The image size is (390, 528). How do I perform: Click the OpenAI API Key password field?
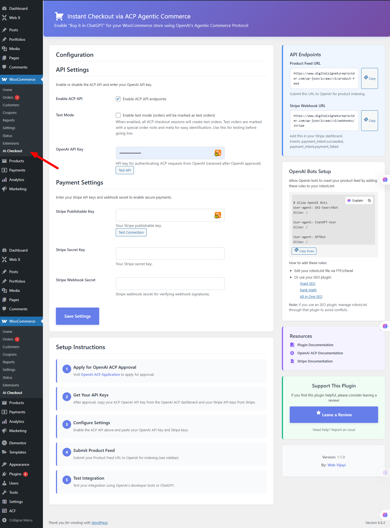pyautogui.click(x=170, y=153)
